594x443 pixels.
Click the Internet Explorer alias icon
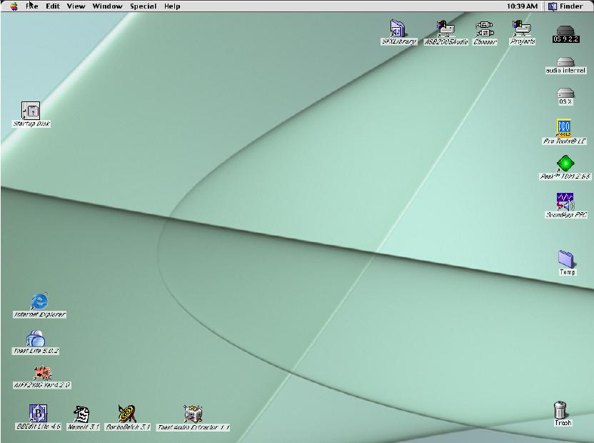[39, 302]
